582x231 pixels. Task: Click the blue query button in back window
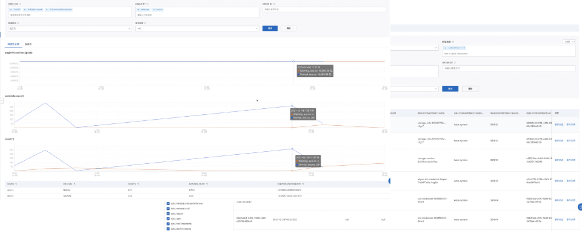[x=450, y=89]
